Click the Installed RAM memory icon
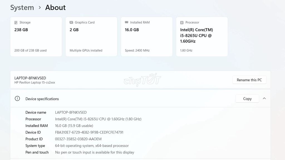The image size is (285, 160). (x=127, y=22)
